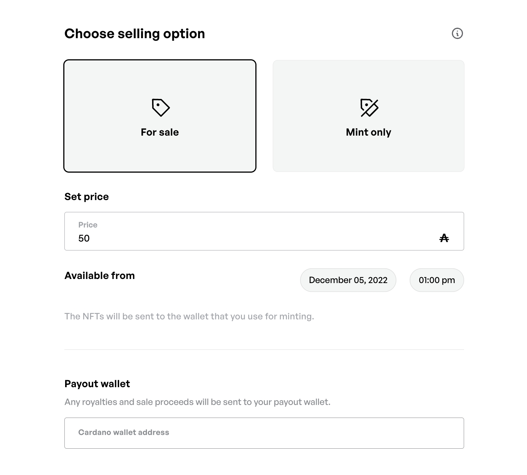Click into the Cardano wallet address field

coord(264,433)
